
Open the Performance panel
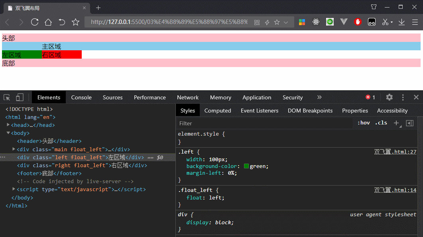(150, 97)
